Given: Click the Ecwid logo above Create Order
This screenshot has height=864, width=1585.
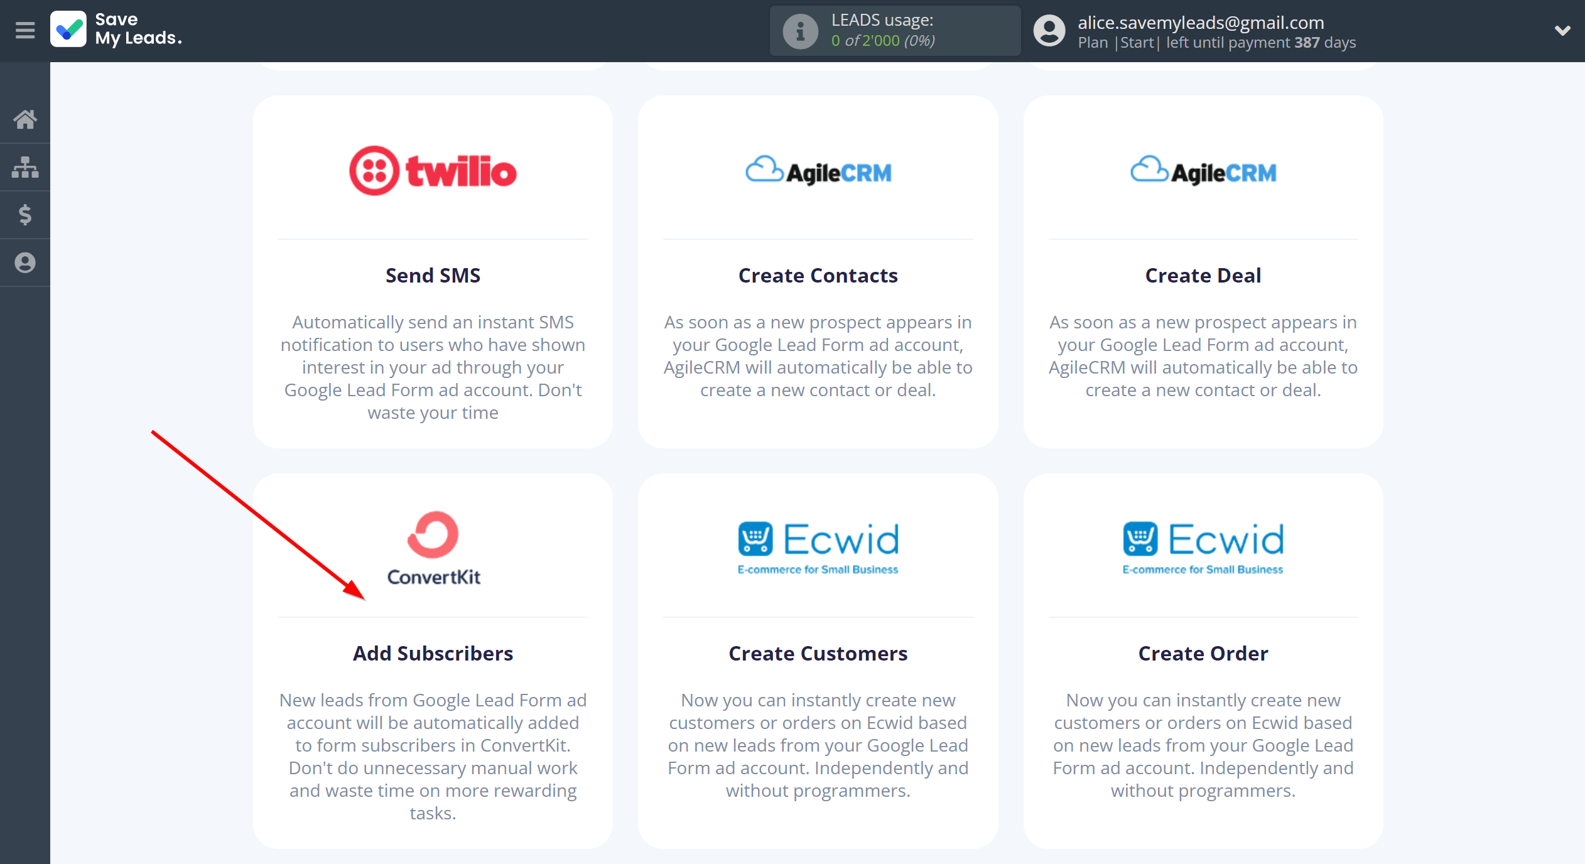Looking at the screenshot, I should click(x=1203, y=548).
